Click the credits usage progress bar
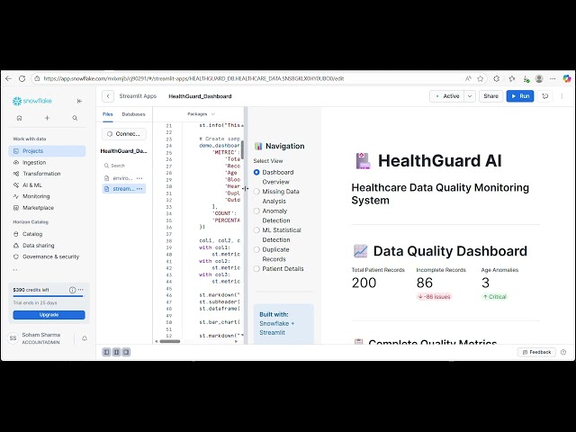The width and height of the screenshot is (576, 432). [48, 296]
